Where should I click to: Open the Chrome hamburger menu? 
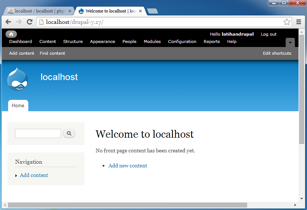click(299, 22)
